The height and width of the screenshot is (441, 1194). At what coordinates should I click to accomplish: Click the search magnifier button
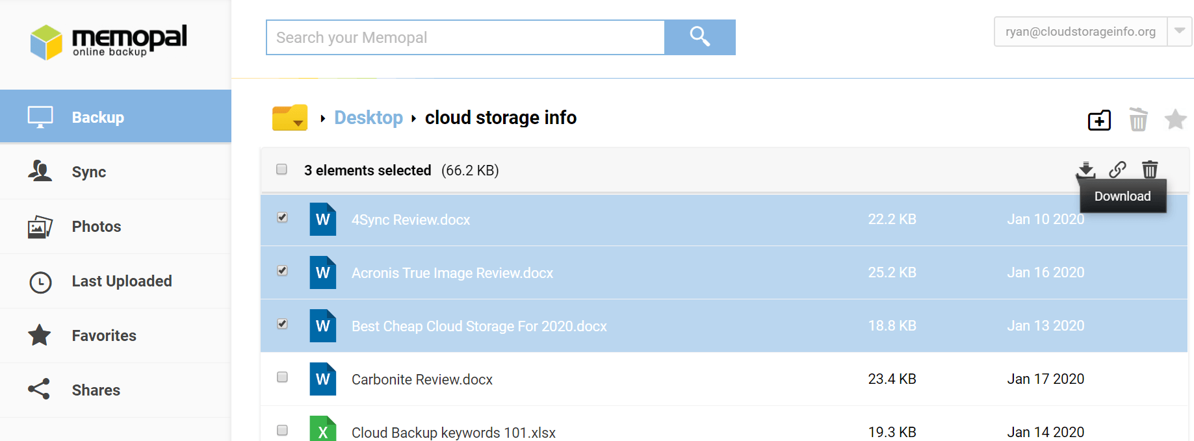699,37
